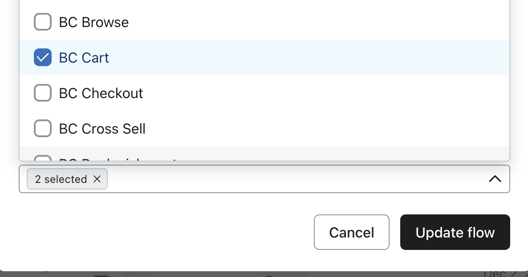Toggle the cut-off checkbox below BC Cross Sell

[x=43, y=158]
